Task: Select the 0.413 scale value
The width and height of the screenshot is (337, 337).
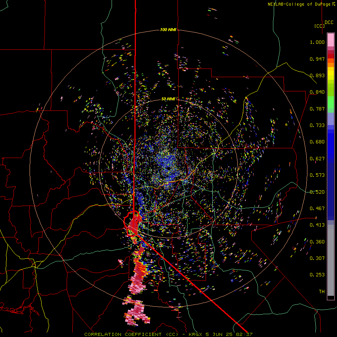Action: click(317, 225)
